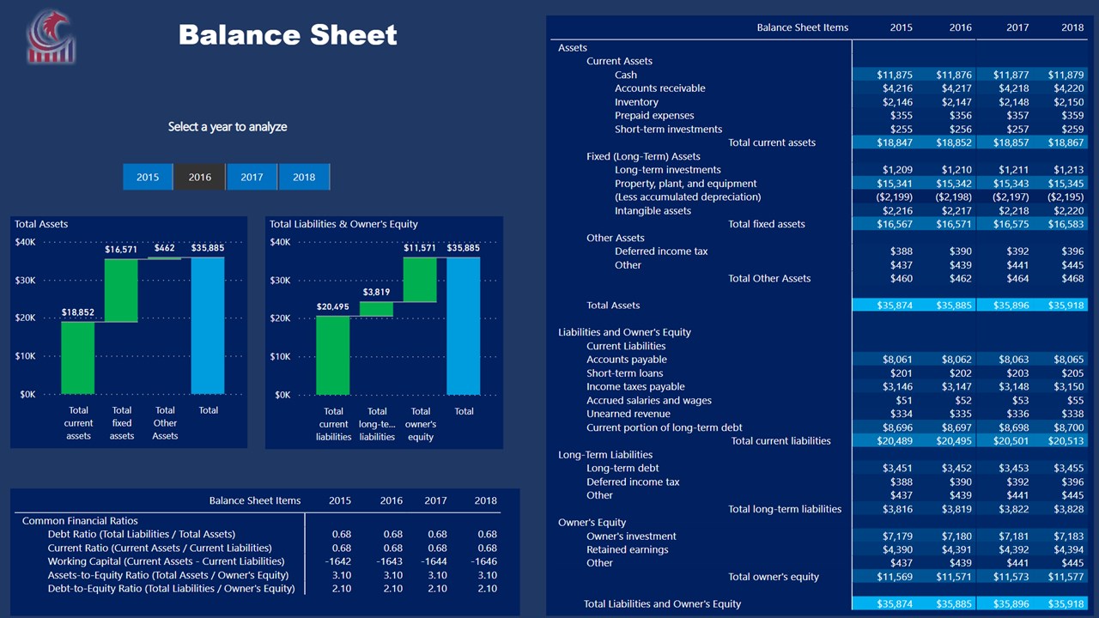Click Total fixed assets green bar
1099x618 pixels.
pos(121,290)
